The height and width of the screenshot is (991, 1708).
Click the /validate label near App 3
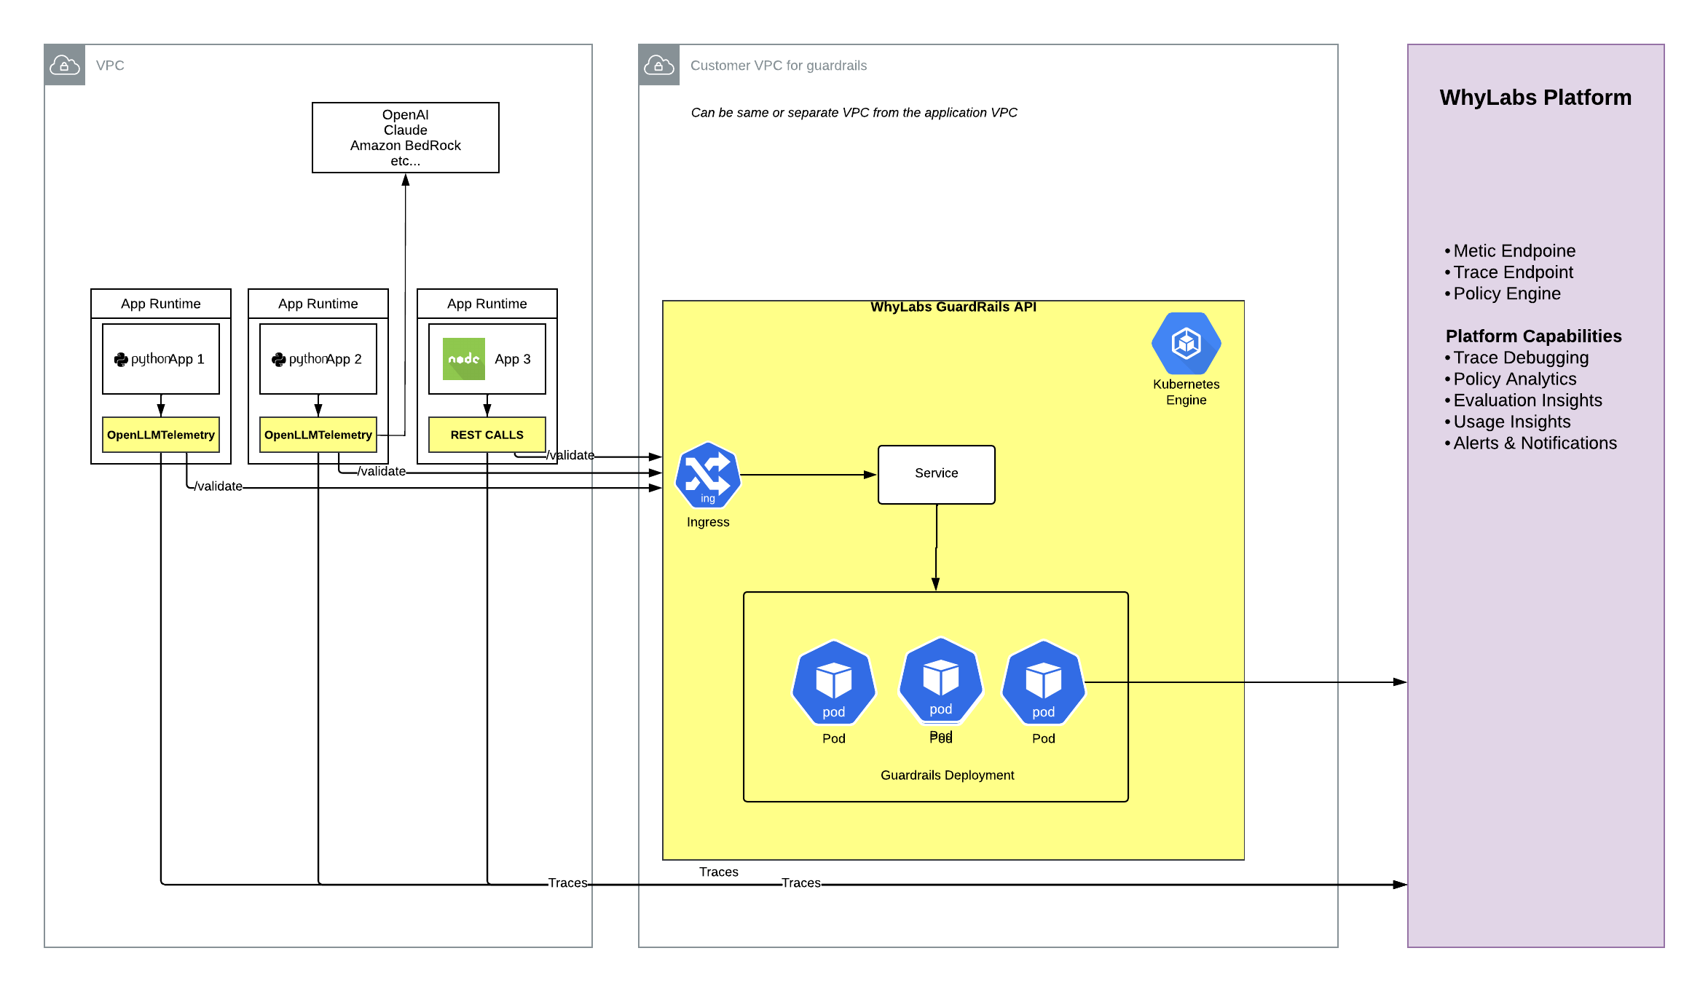click(x=571, y=454)
